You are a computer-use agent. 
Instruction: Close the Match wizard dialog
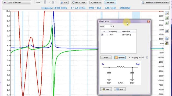point(149,21)
